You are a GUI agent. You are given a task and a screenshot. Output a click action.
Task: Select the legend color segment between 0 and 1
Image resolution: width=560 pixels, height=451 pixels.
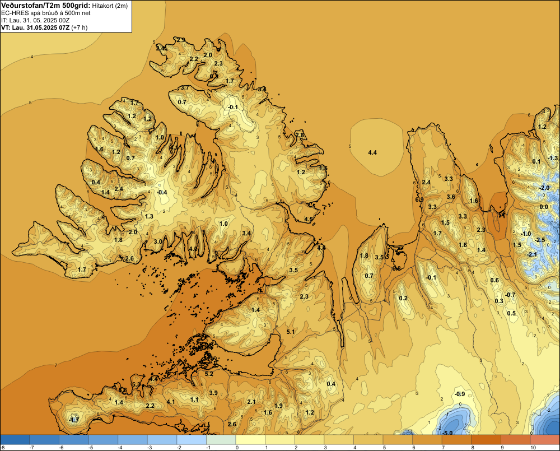click(x=250, y=440)
